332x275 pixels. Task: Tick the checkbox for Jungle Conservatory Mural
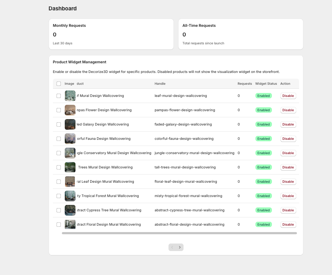pyautogui.click(x=59, y=153)
